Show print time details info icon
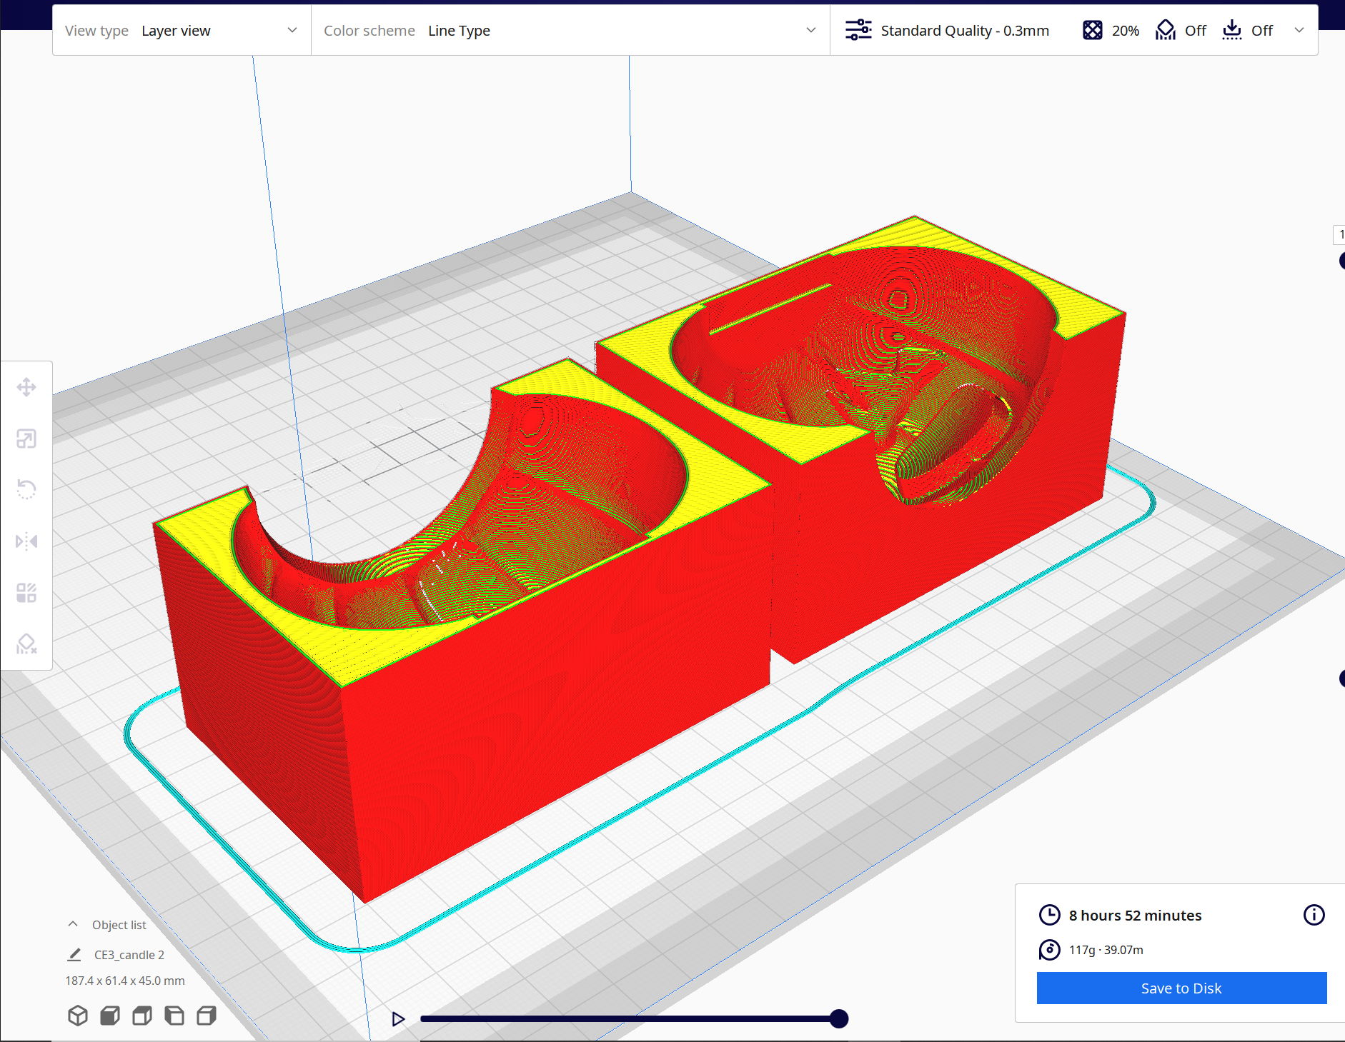 coord(1314,915)
